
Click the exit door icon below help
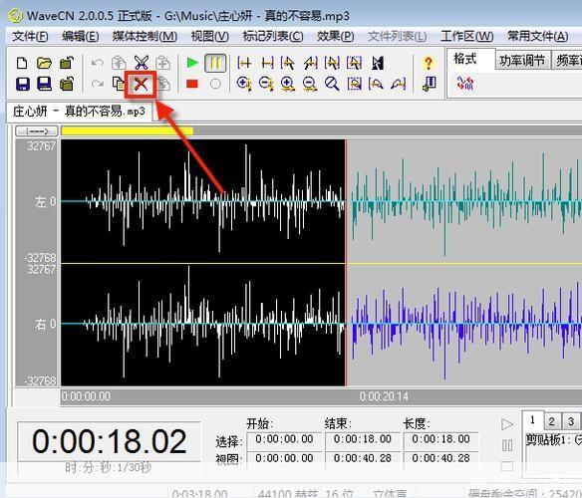tap(430, 84)
